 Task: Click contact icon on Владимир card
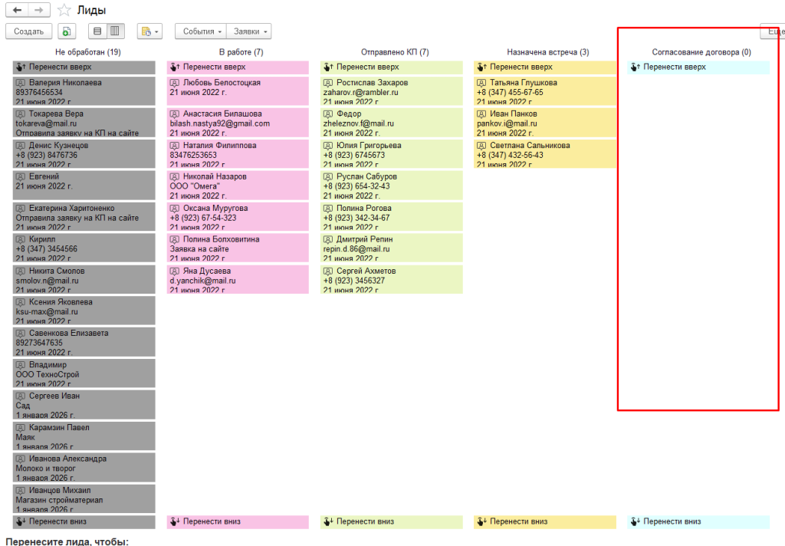coord(21,365)
